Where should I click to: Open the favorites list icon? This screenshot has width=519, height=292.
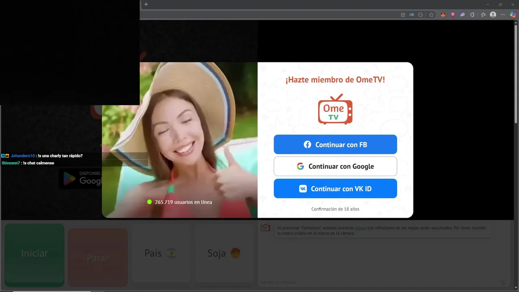[x=483, y=15]
